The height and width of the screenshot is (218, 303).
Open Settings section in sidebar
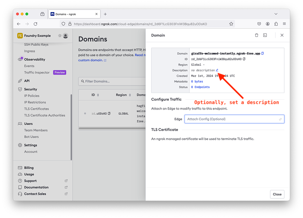(31, 145)
